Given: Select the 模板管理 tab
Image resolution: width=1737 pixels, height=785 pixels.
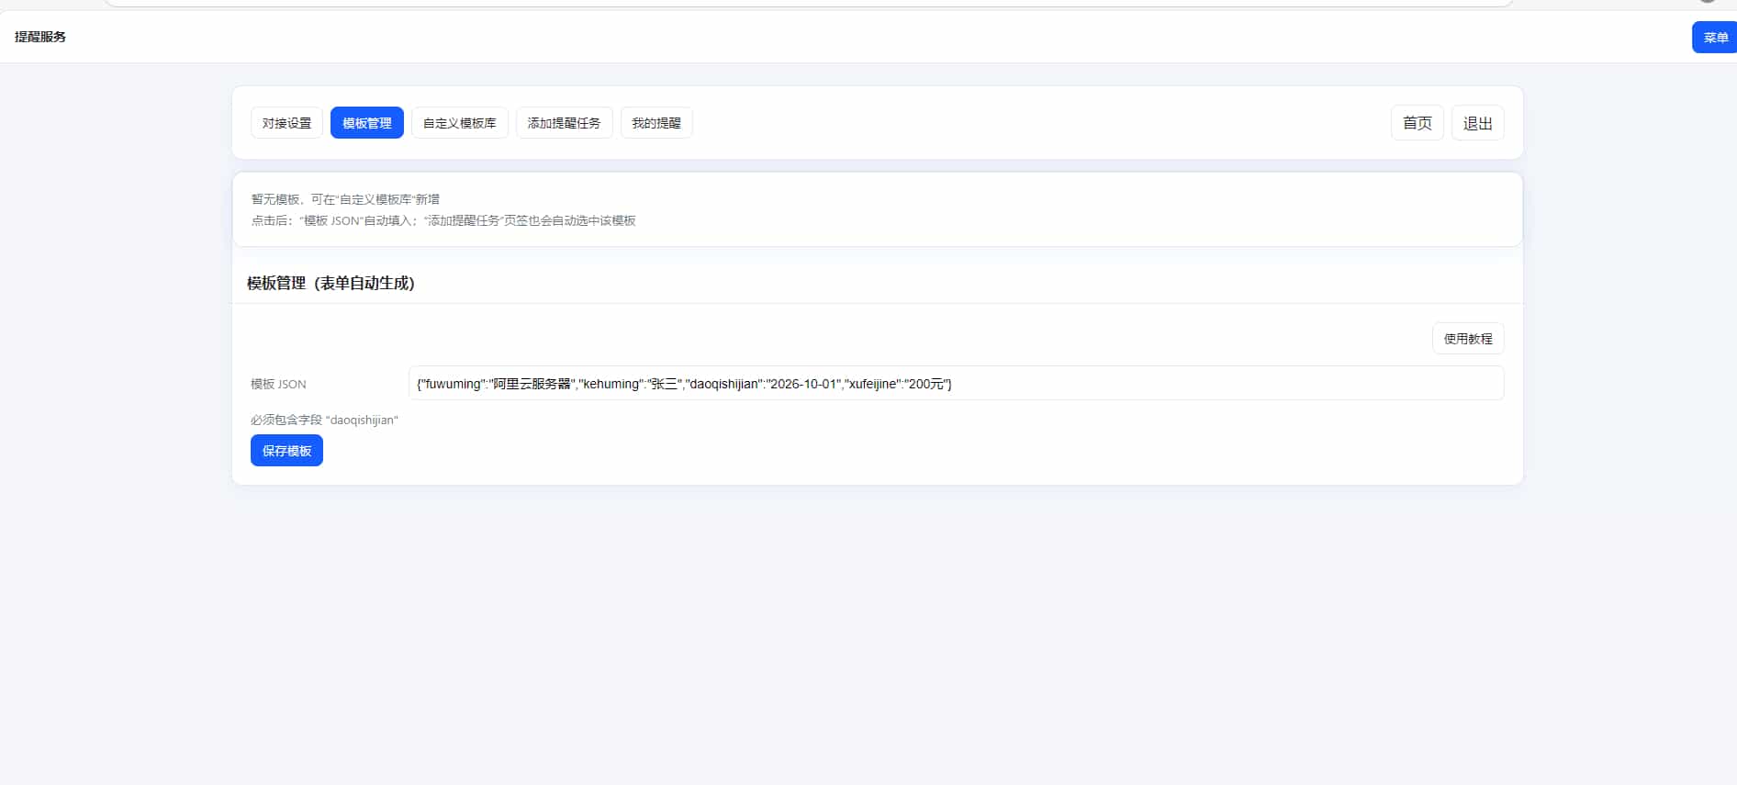Looking at the screenshot, I should [366, 123].
